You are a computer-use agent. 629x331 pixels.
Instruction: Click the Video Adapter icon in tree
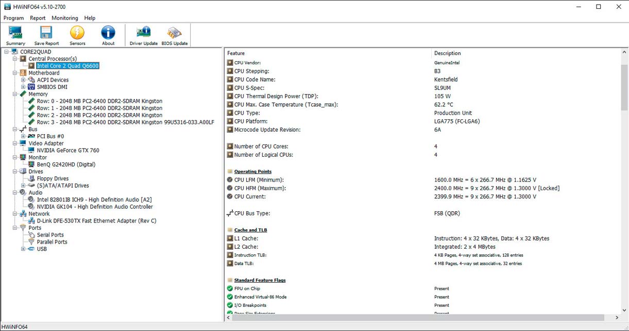pyautogui.click(x=23, y=143)
